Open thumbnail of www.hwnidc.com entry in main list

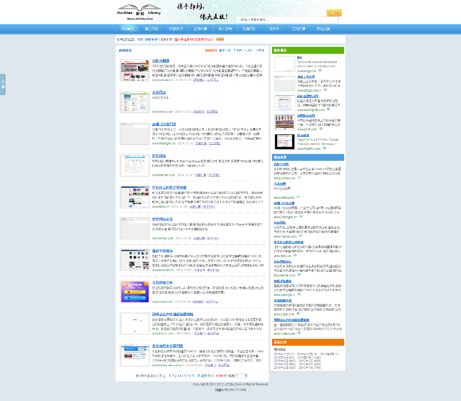tap(135, 165)
